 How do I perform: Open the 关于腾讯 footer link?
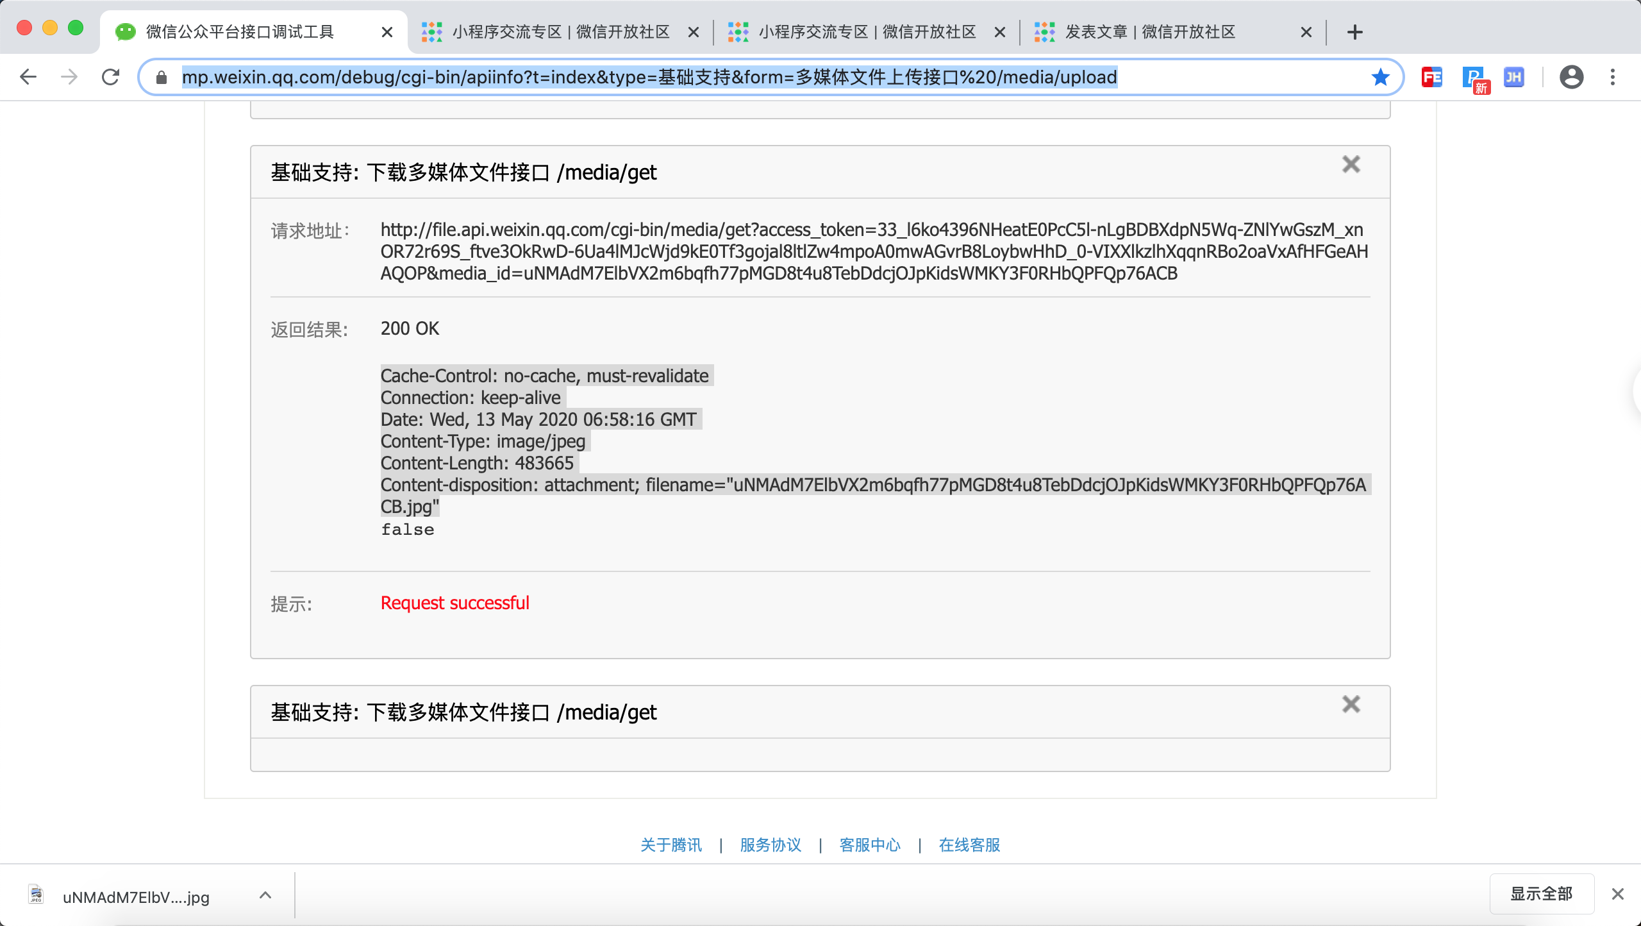click(x=671, y=845)
